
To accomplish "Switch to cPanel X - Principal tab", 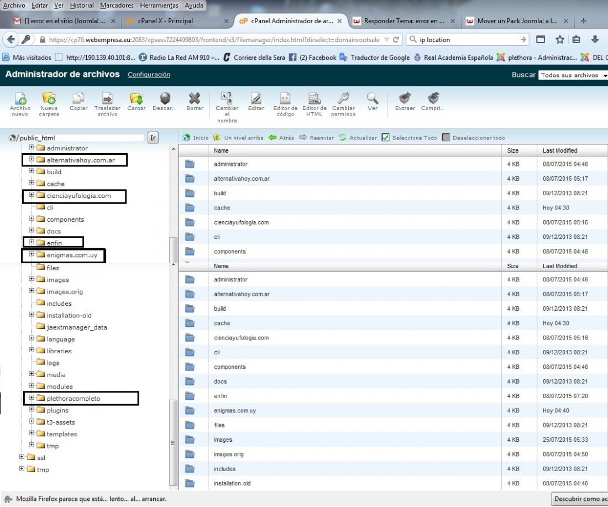I will [177, 21].
